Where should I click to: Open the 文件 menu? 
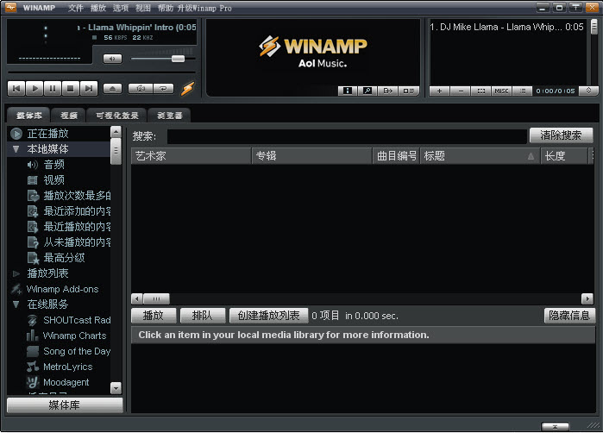coord(75,8)
